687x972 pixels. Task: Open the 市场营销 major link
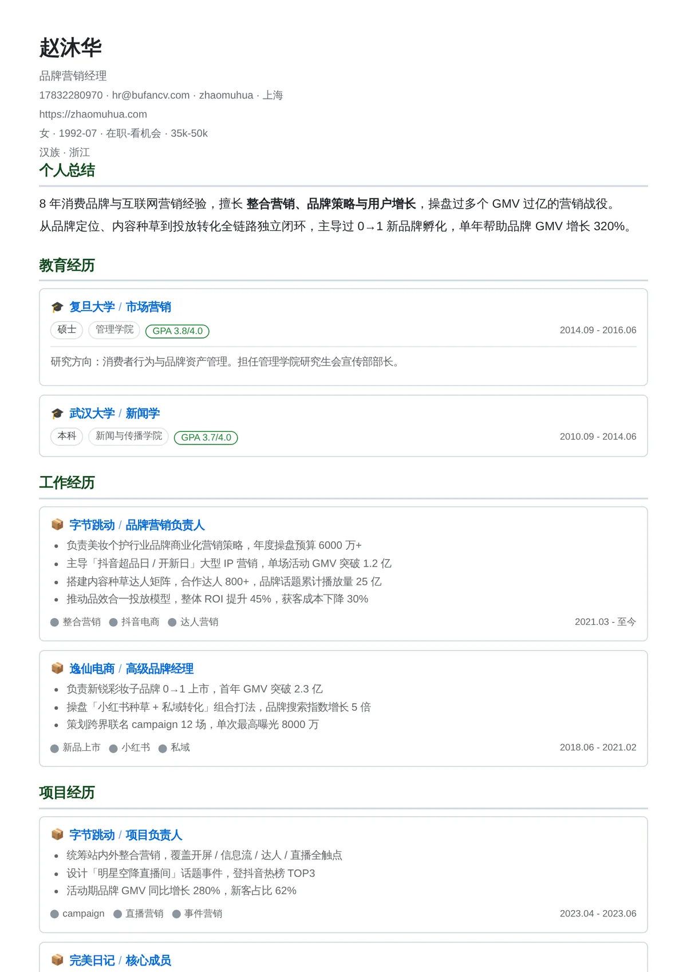148,307
